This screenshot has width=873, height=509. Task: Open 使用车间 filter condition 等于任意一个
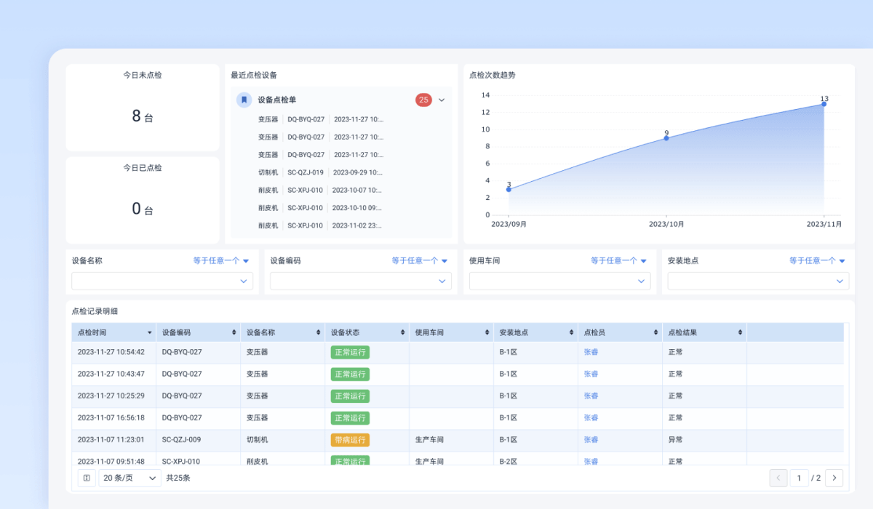[619, 260]
